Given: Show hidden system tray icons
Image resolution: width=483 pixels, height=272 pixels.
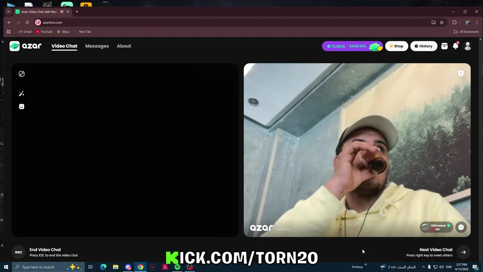Looking at the screenshot, I should [x=423, y=267].
